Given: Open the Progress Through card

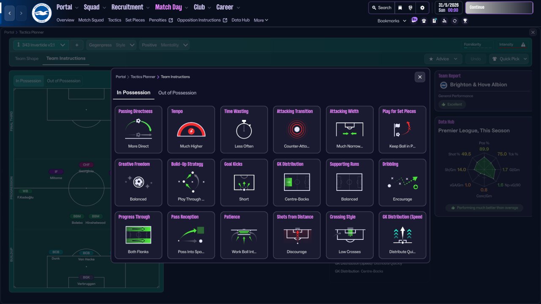Looking at the screenshot, I should 138,235.
